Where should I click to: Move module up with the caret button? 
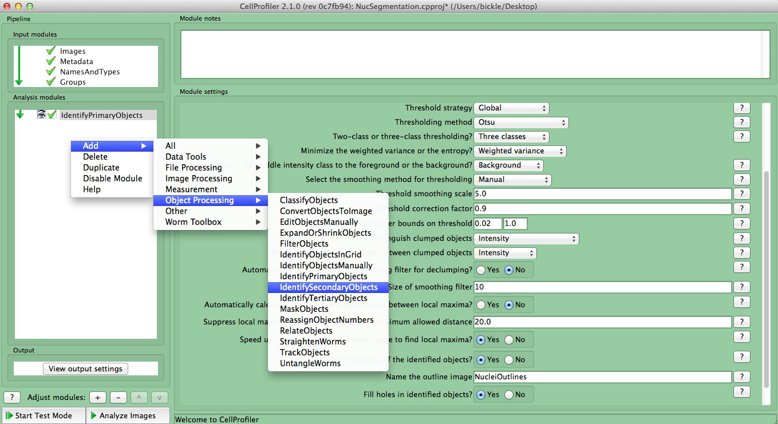pyautogui.click(x=139, y=397)
